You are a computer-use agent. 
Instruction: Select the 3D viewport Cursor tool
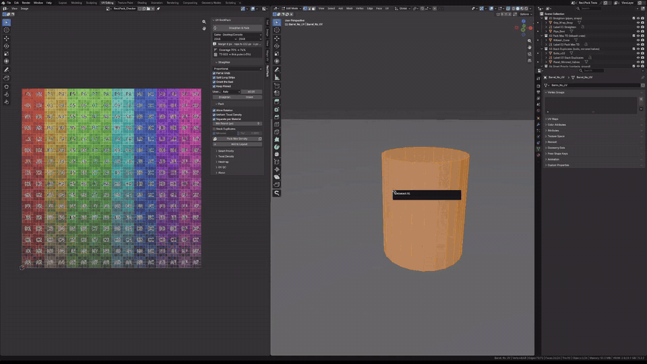click(x=277, y=30)
